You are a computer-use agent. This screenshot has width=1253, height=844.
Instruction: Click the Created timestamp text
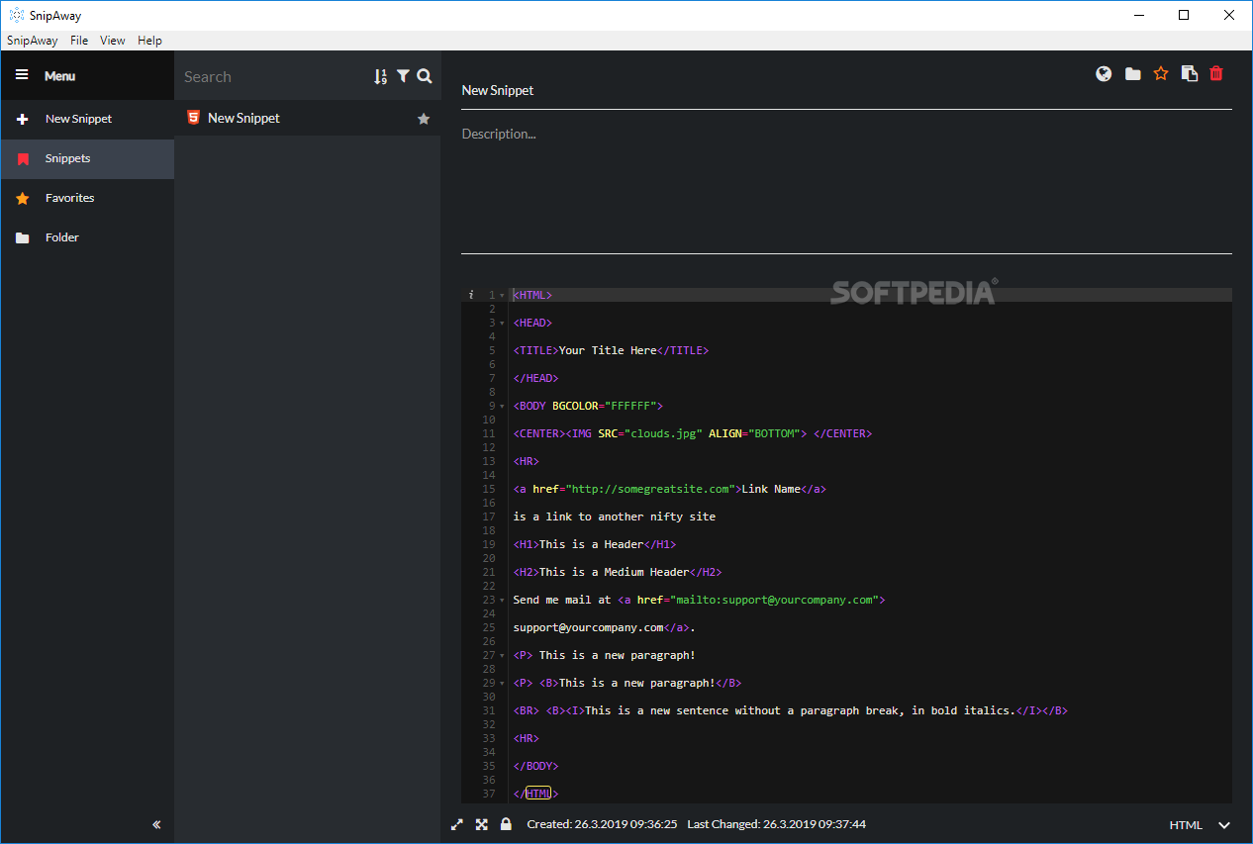pos(602,824)
